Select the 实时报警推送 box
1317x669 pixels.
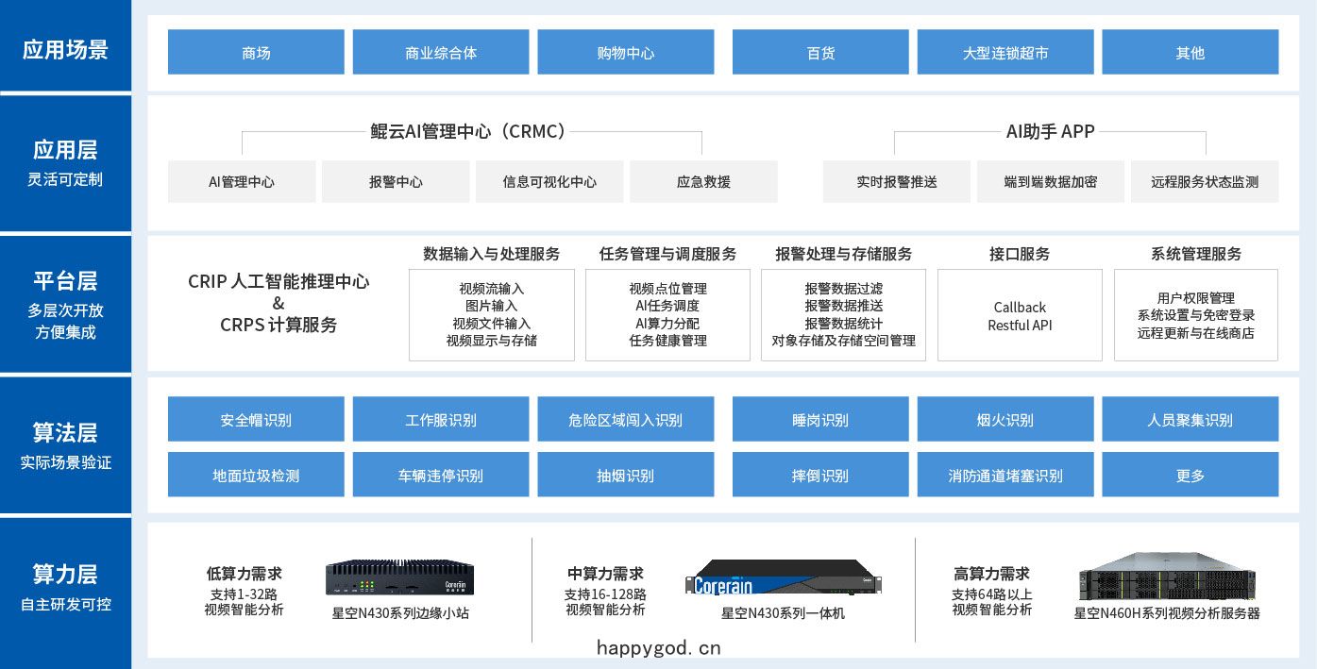[897, 181]
